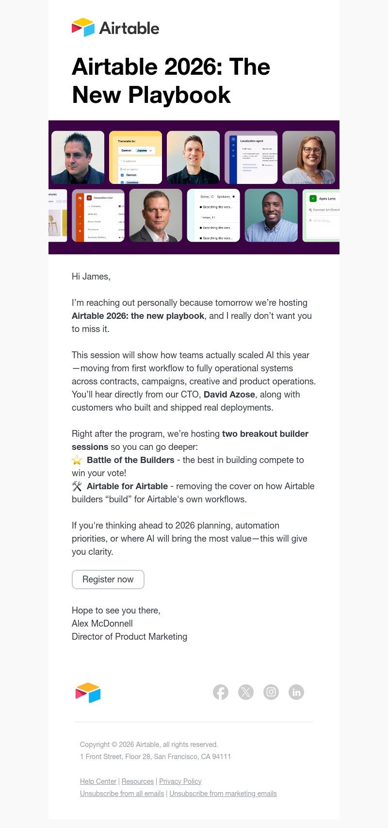Open the Help Center link
Viewport: 388px width, 828px height.
(x=98, y=781)
